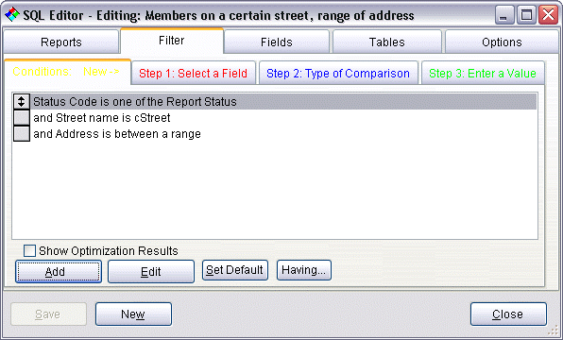Click the Edit button
Viewport: 563px width, 340px height.
pos(151,271)
